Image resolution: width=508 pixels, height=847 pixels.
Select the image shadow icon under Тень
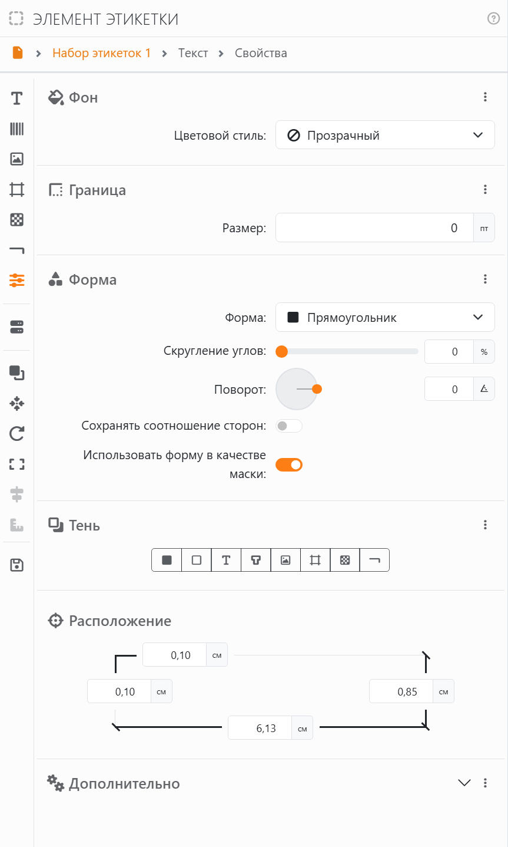pos(285,560)
